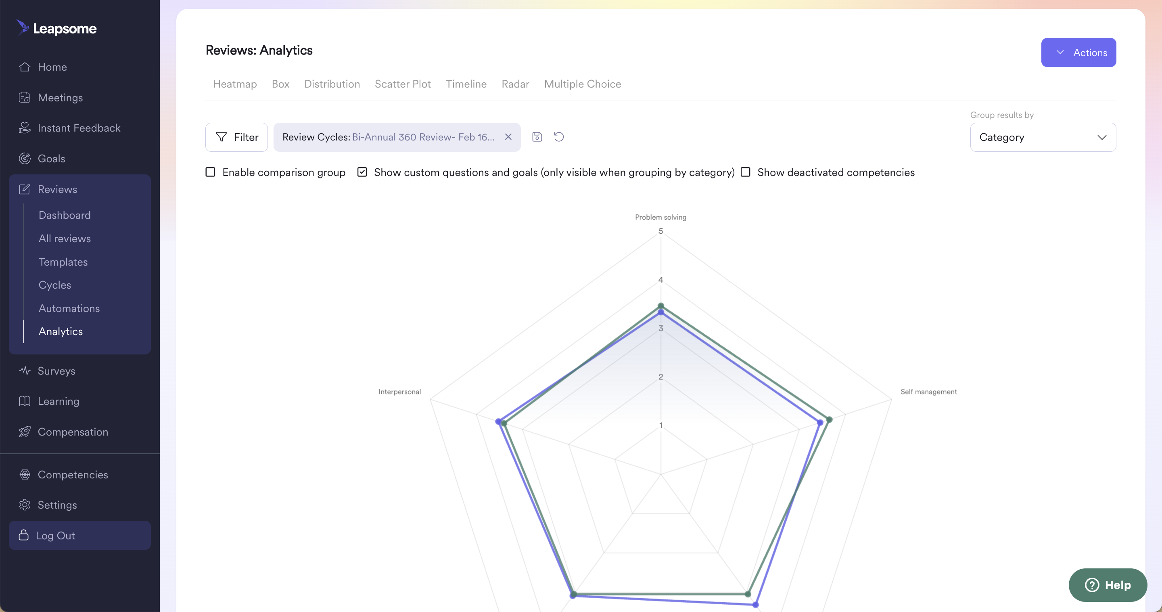Click purple data point on Interpersonal axis
Screen dimensions: 1162x612
pyautogui.click(x=498, y=421)
